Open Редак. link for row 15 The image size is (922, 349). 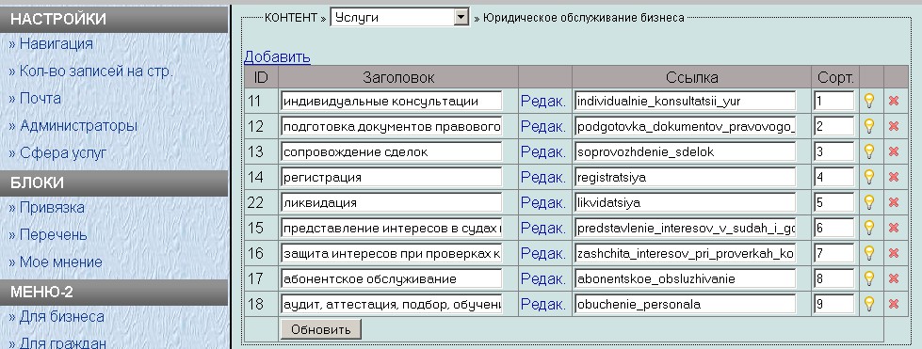click(x=543, y=228)
